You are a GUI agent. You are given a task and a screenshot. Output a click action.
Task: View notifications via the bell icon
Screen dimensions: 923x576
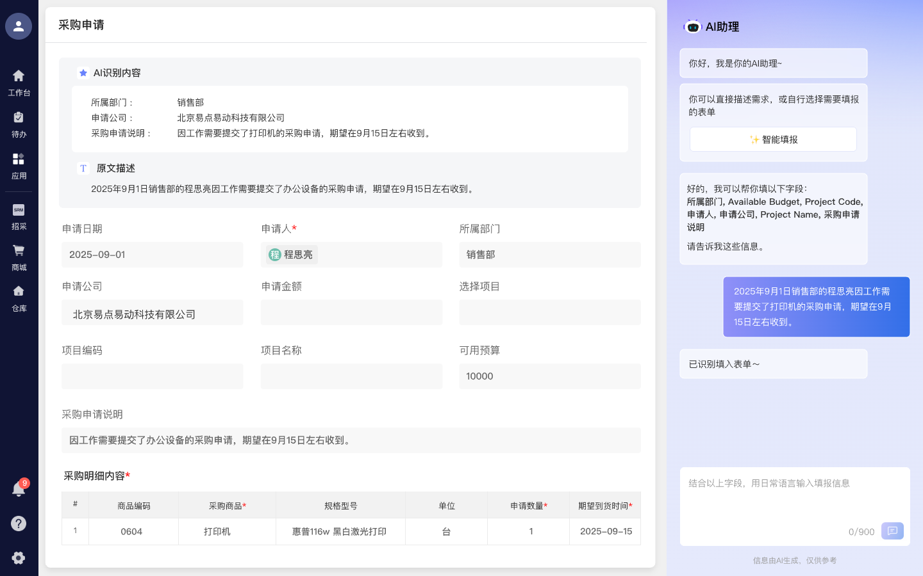(18, 489)
